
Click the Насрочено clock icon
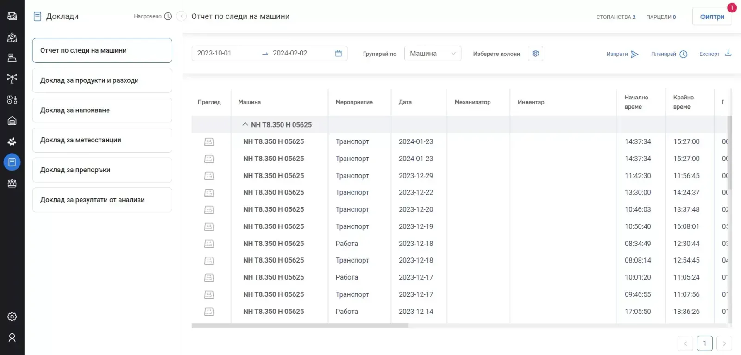pyautogui.click(x=168, y=16)
